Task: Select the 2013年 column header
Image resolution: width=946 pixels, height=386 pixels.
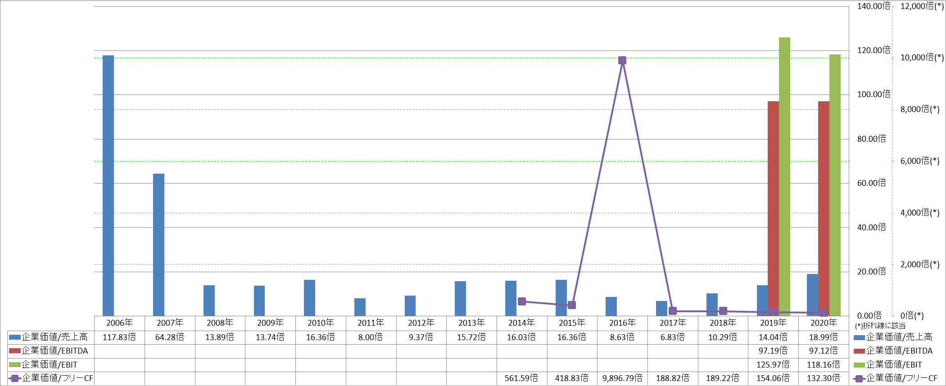Action: coord(471,323)
